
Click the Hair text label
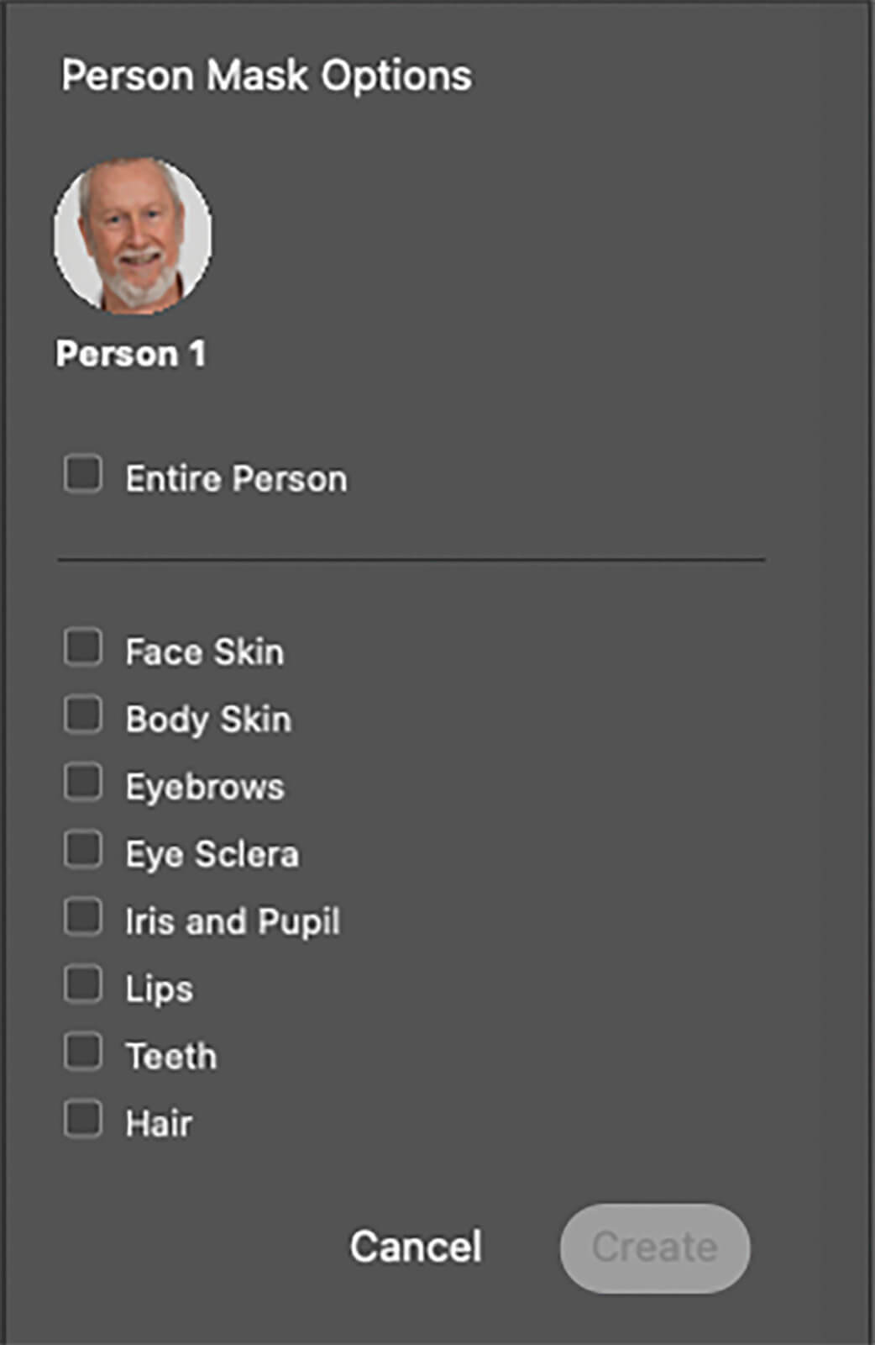pyautogui.click(x=159, y=1123)
